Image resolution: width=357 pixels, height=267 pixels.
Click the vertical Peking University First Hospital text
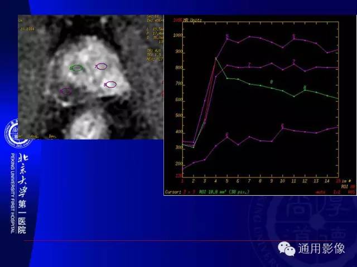(12, 194)
